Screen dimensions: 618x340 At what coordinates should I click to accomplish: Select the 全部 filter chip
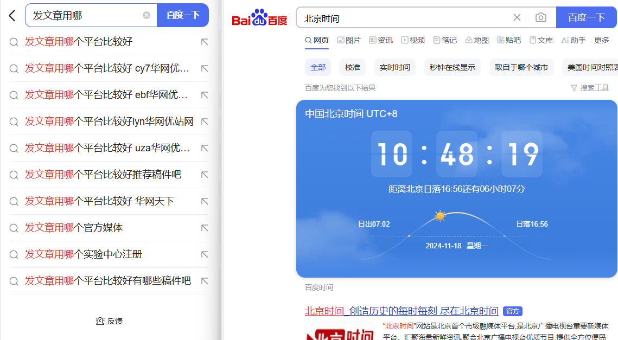tap(318, 67)
